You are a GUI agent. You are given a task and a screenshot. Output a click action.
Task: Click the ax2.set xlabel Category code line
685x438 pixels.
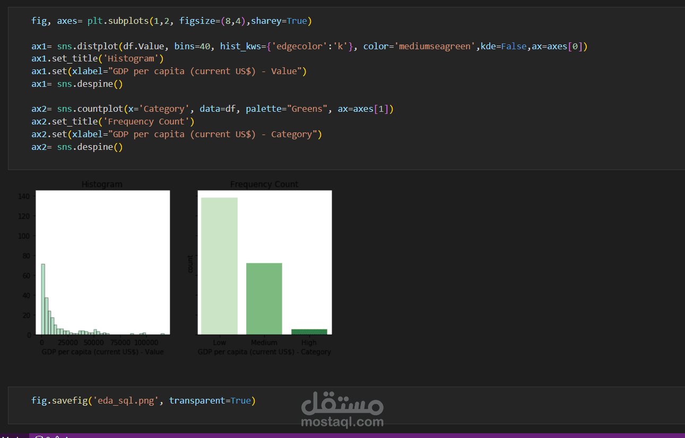(177, 135)
